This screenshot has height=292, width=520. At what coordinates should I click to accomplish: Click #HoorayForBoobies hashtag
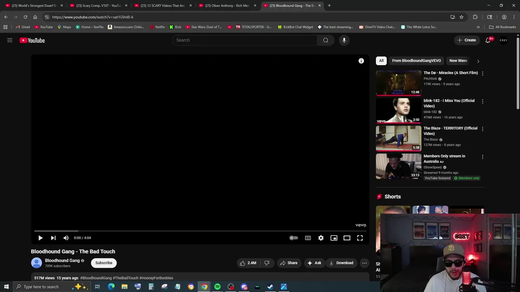[156, 278]
